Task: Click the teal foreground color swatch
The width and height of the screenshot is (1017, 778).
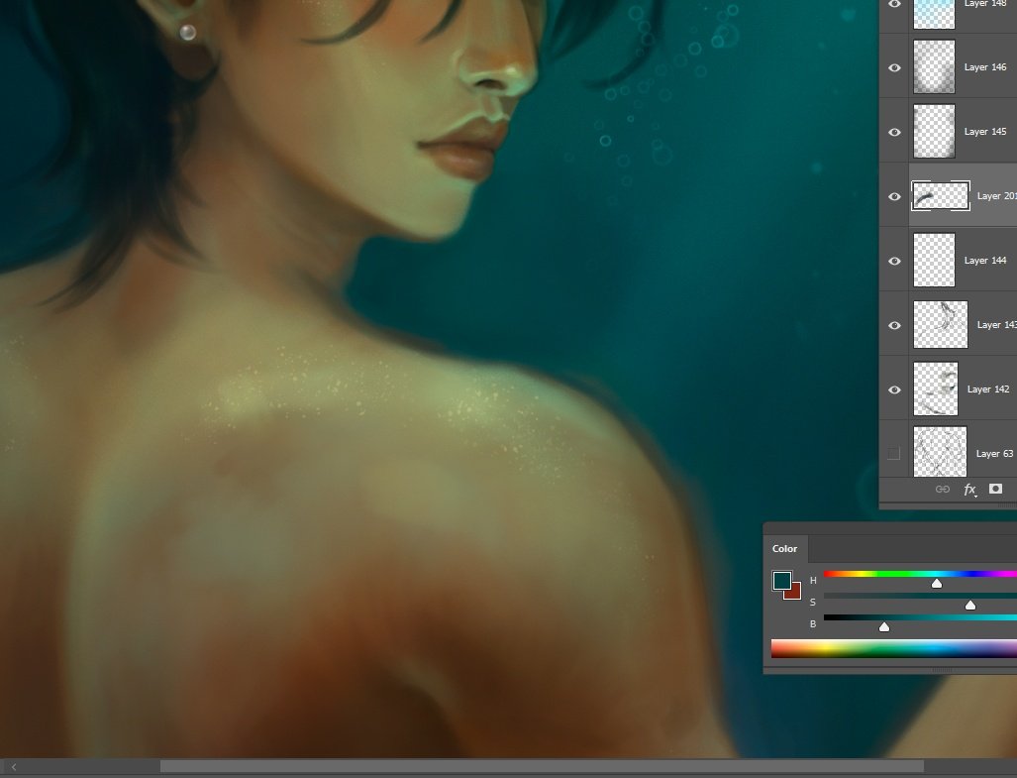Action: pyautogui.click(x=781, y=580)
